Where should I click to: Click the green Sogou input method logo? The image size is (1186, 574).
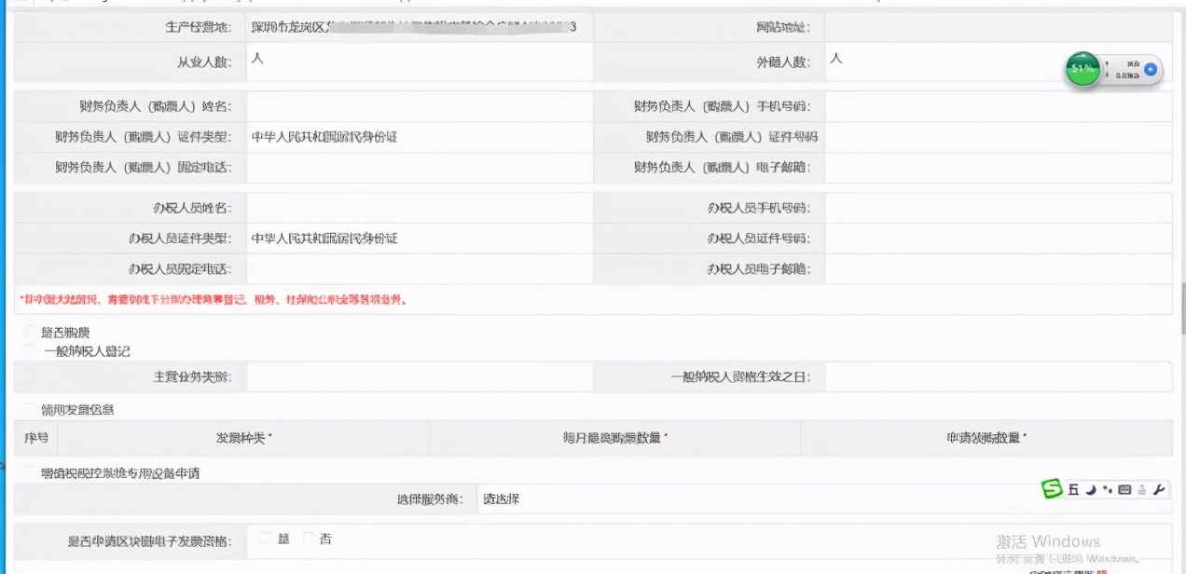tap(1053, 489)
